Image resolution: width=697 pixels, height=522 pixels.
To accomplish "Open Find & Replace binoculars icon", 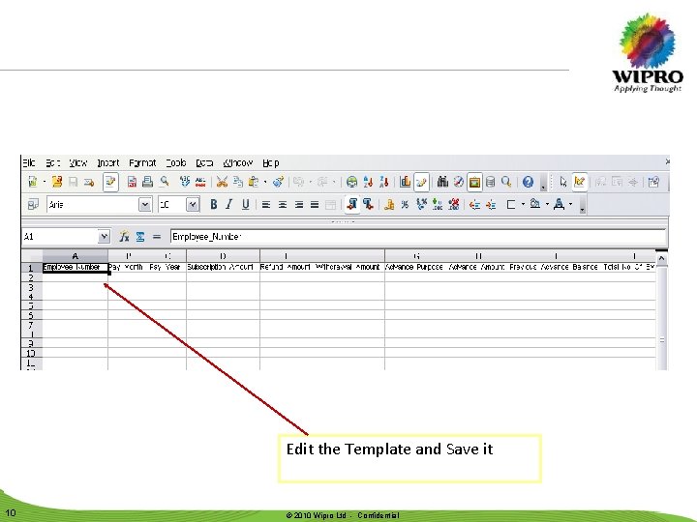I will tap(442, 182).
